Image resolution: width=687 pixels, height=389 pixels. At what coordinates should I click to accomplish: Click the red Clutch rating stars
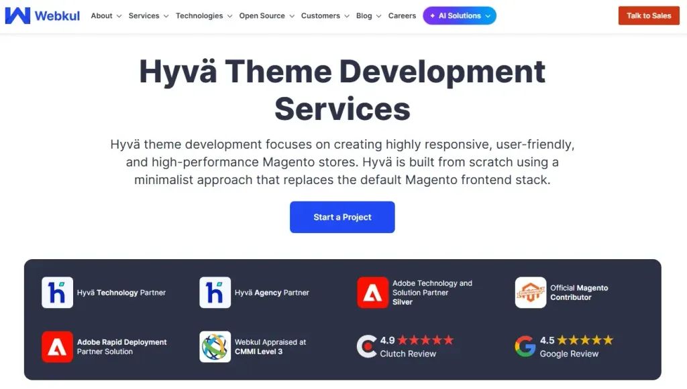point(425,340)
